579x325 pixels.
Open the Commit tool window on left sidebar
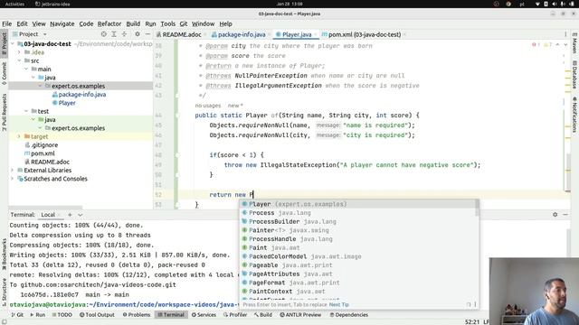pos(4,73)
